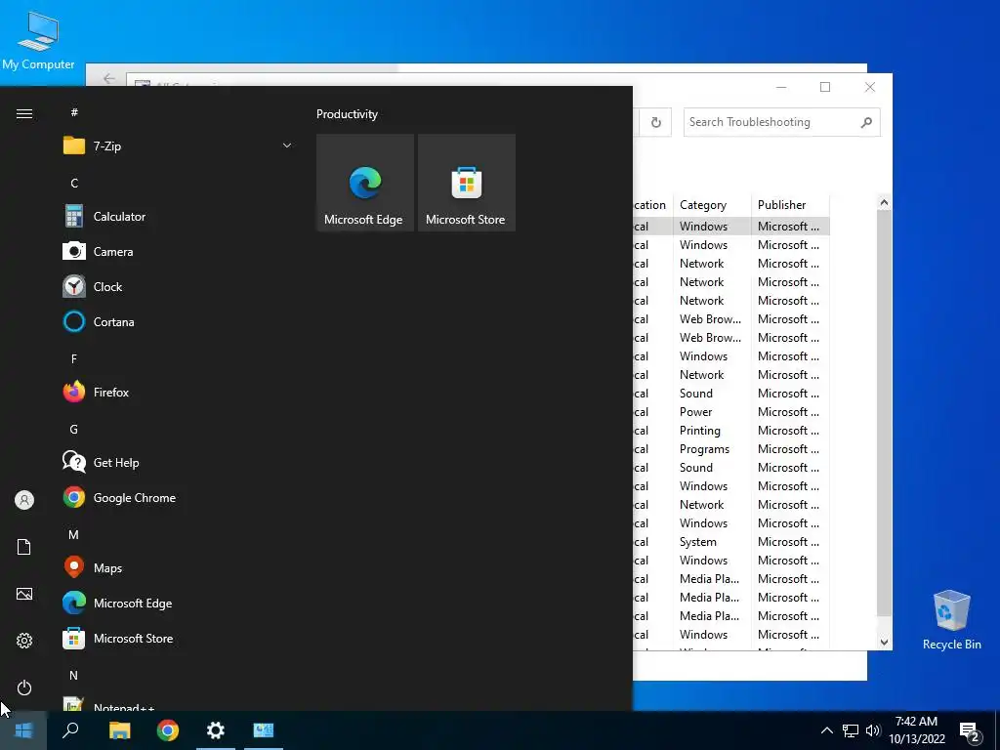Viewport: 1000px width, 750px height.
Task: Open Settings gear in the Start sidebar
Action: 24,641
